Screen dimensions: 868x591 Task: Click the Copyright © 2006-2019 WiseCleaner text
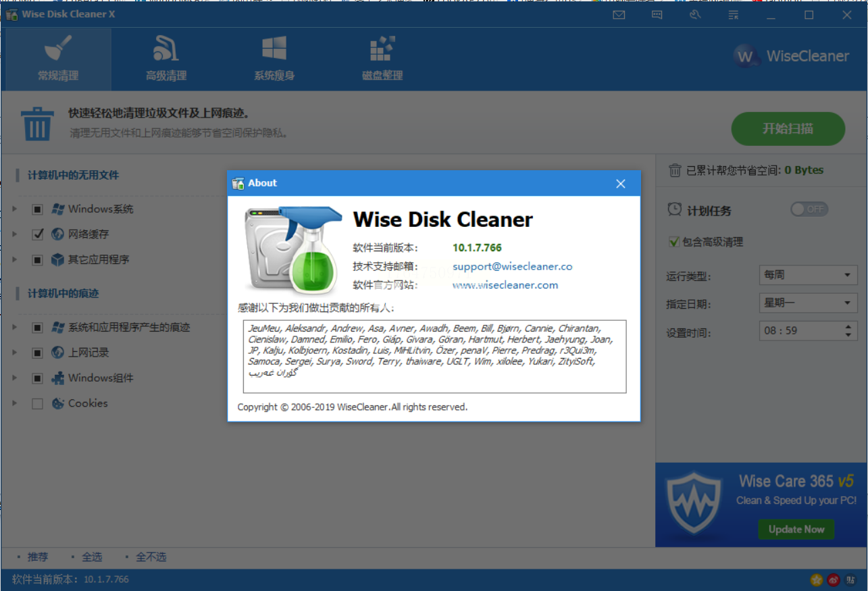click(353, 407)
